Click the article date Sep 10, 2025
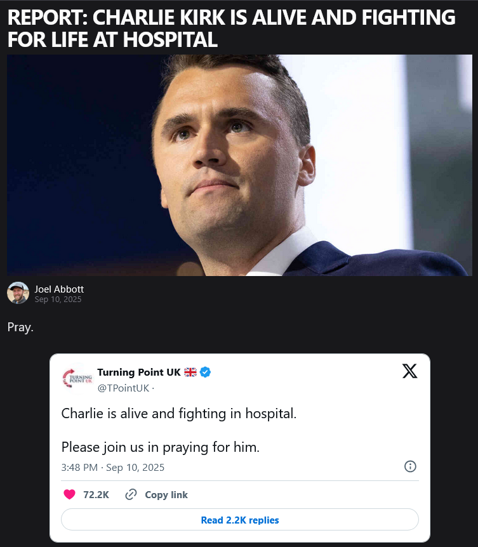This screenshot has height=547, width=478. click(58, 300)
